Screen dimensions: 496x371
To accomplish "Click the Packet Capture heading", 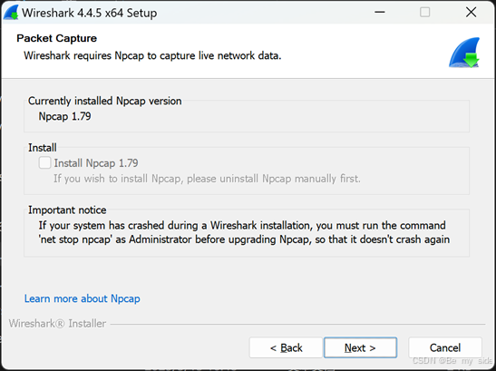I will coord(56,38).
